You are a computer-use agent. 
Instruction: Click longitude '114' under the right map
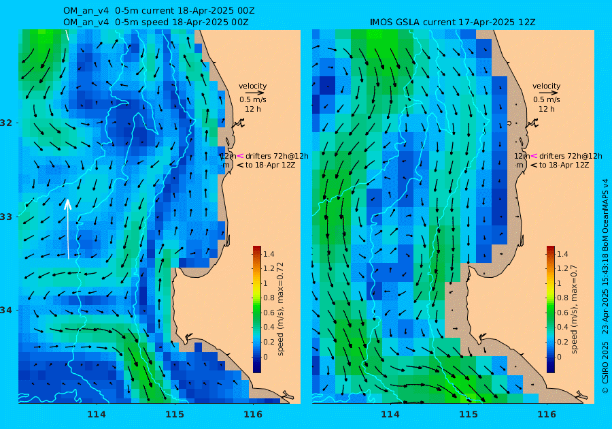[390, 415]
